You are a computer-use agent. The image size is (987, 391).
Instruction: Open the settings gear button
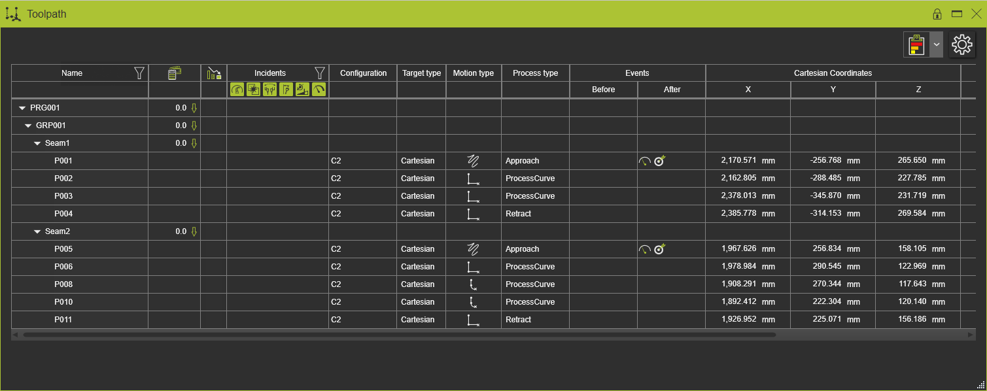click(962, 44)
